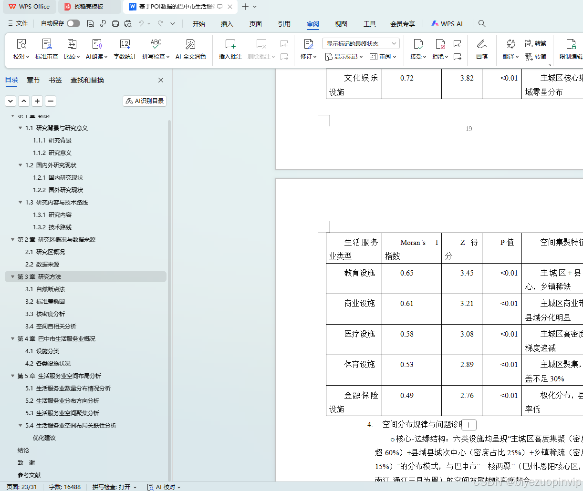Click the 修订 track changes icon
583x491 pixels.
click(x=309, y=44)
